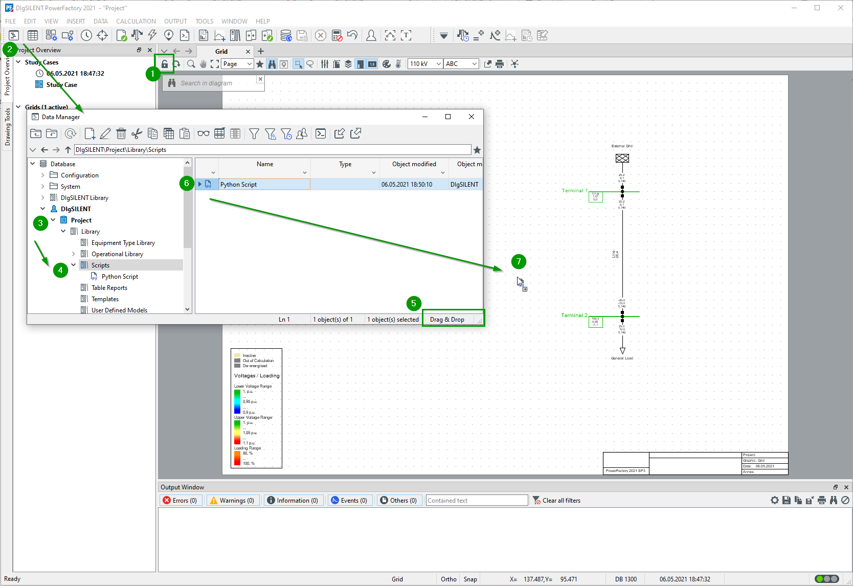Viewport: 853px width, 586px height.
Task: Open the INSERT menu
Action: [76, 21]
